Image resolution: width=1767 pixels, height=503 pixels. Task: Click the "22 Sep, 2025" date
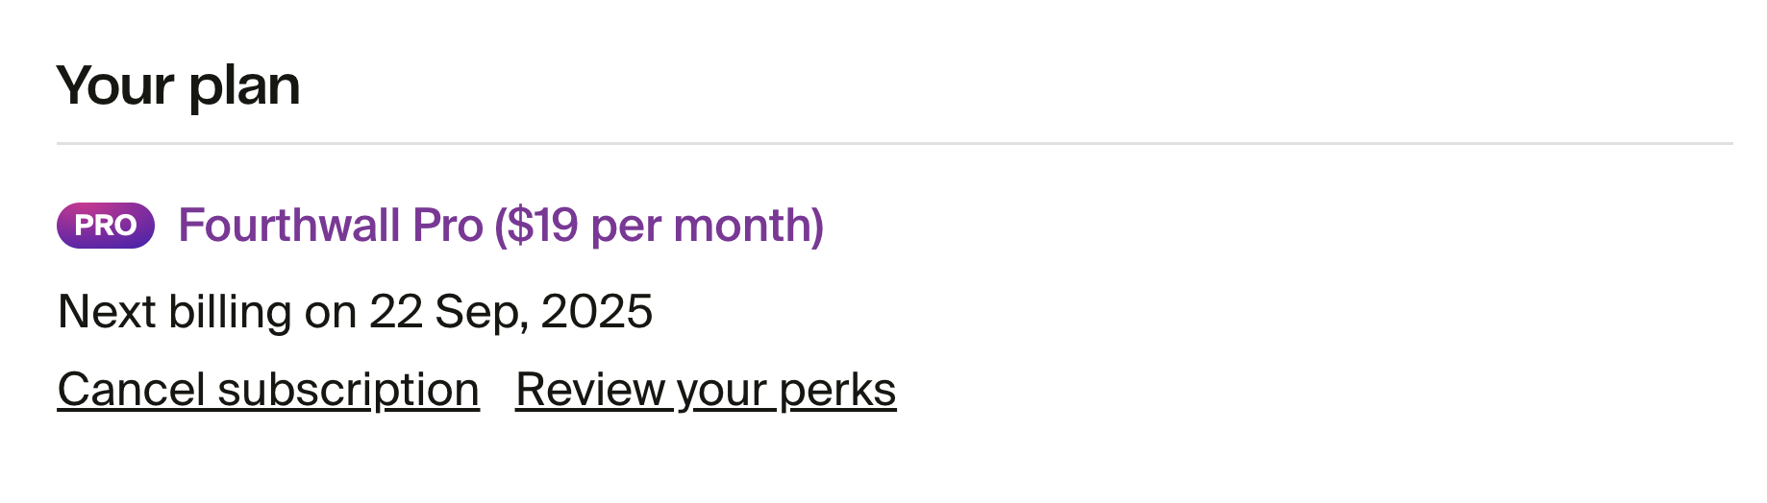pyautogui.click(x=510, y=312)
